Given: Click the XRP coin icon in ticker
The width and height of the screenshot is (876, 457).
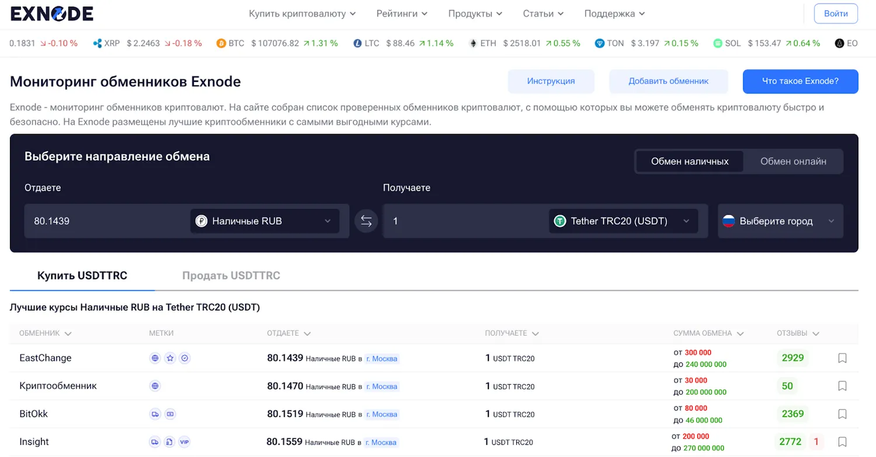Looking at the screenshot, I should pos(98,43).
